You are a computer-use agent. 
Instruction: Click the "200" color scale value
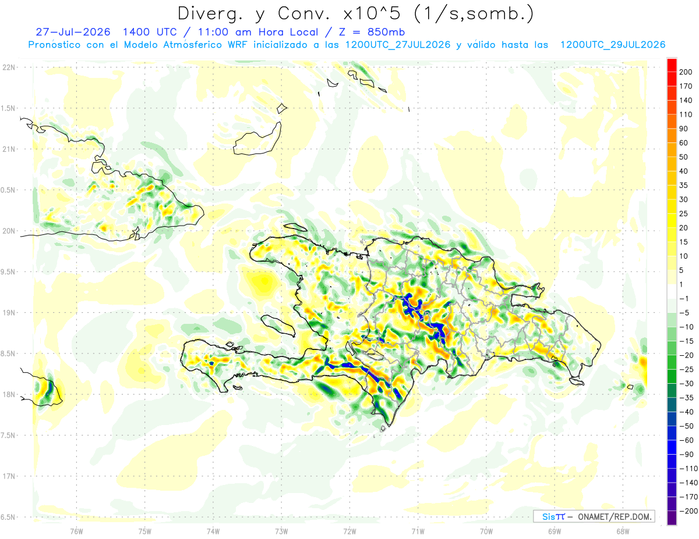pos(686,72)
